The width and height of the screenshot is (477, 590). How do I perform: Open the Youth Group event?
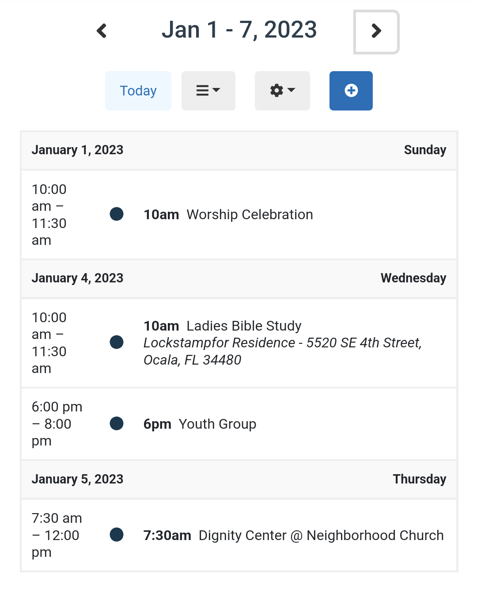click(x=217, y=424)
